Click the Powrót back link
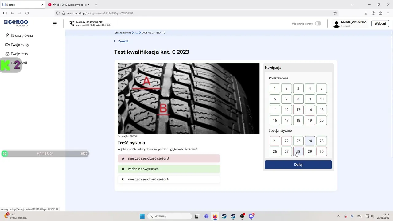This screenshot has width=393, height=221. 121,41
